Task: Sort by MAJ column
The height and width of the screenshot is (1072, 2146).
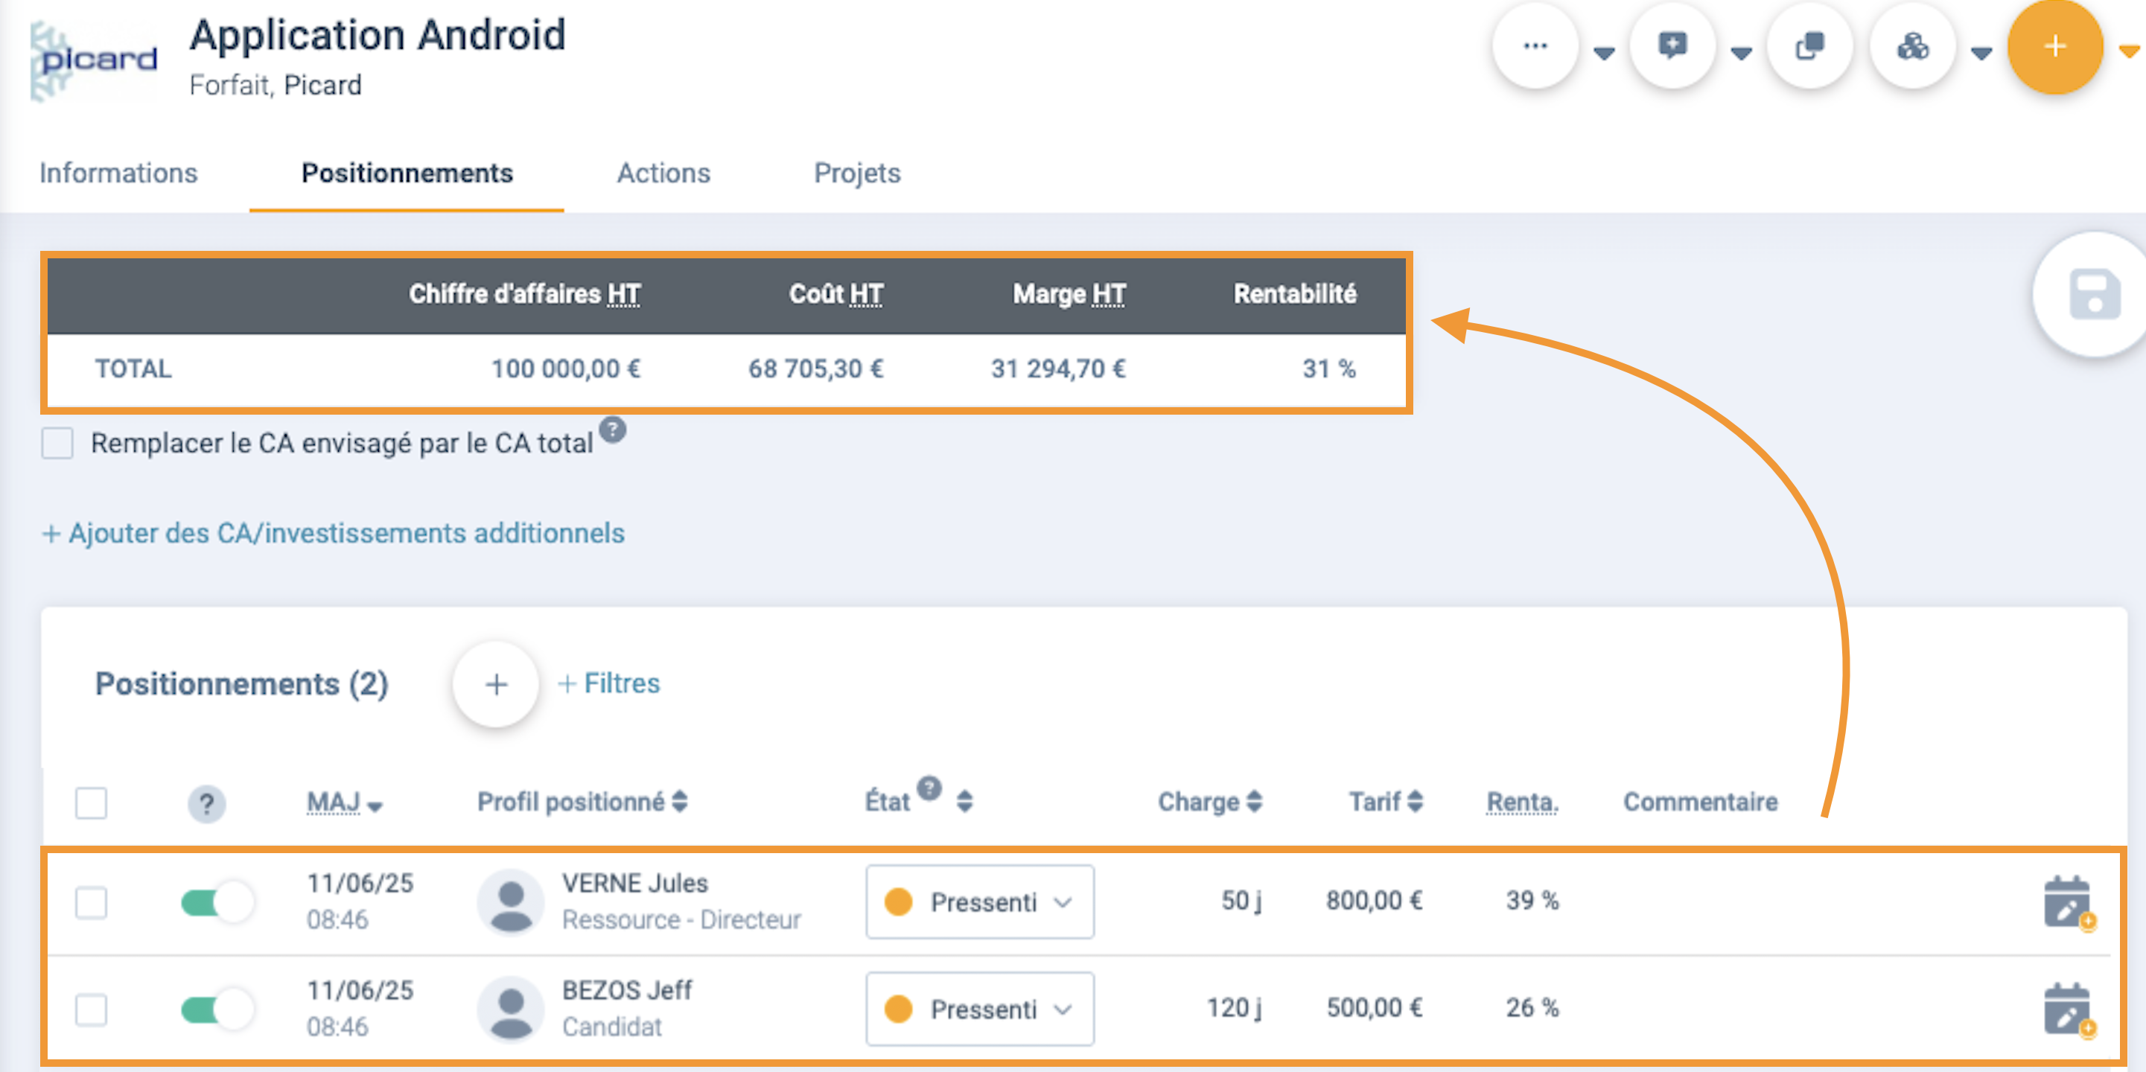Action: [x=344, y=803]
